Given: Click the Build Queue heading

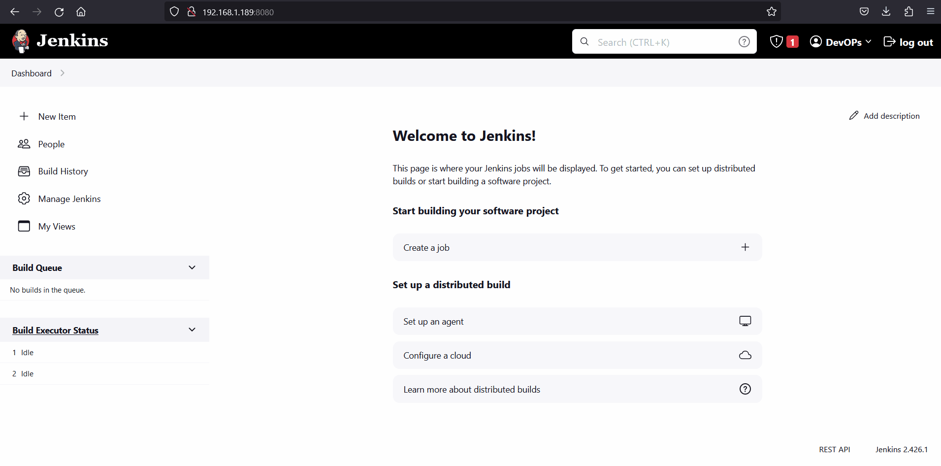Looking at the screenshot, I should pyautogui.click(x=37, y=268).
